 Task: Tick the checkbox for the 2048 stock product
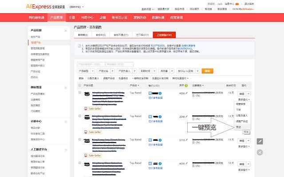(x=80, y=116)
